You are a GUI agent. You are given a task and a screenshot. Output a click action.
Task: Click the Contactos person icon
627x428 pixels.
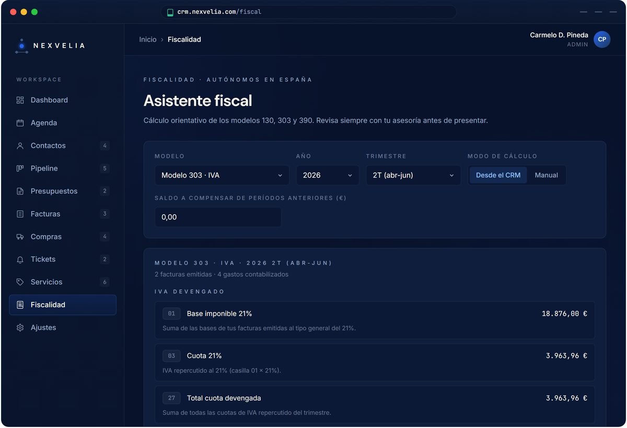tap(20, 146)
